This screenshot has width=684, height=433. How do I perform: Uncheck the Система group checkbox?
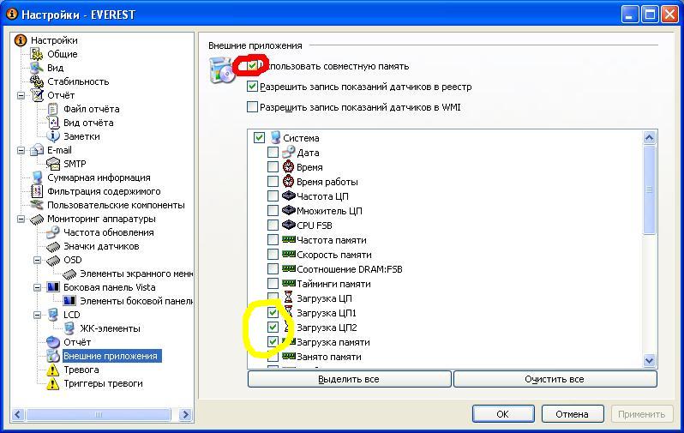point(259,138)
